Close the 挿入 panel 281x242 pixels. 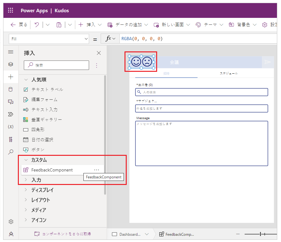(99, 53)
